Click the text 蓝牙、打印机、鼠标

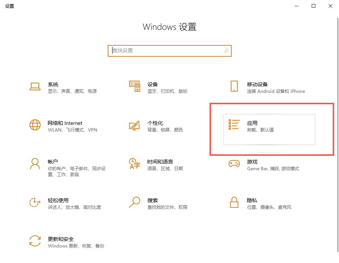pos(167,91)
